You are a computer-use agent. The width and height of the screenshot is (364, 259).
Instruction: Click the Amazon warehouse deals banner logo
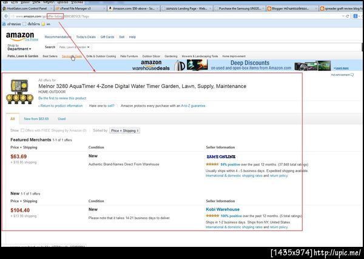tap(151, 66)
